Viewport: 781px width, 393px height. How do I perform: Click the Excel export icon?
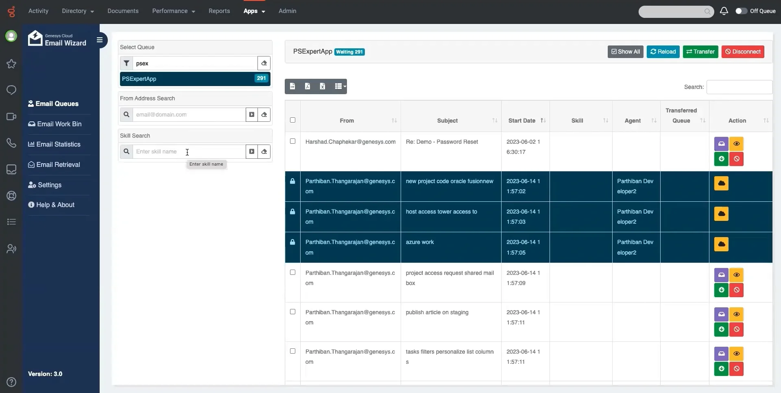pyautogui.click(x=323, y=86)
